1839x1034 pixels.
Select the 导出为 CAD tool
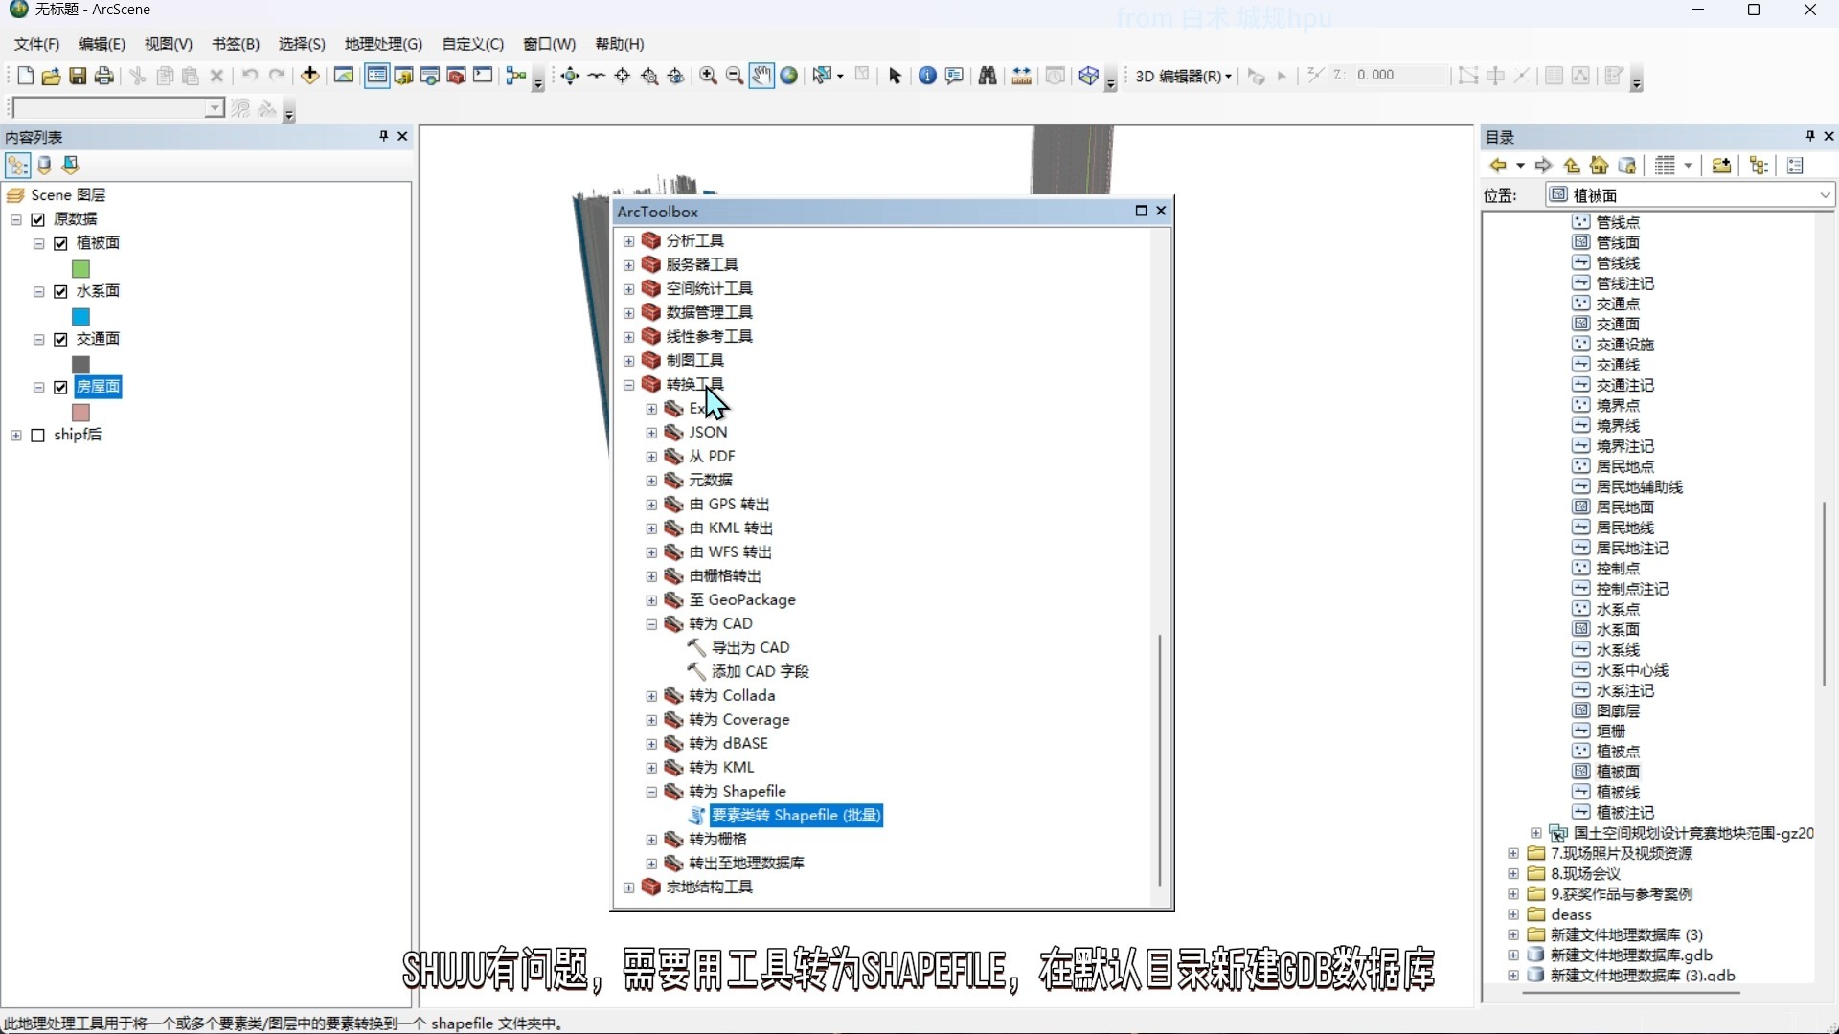[x=750, y=648]
